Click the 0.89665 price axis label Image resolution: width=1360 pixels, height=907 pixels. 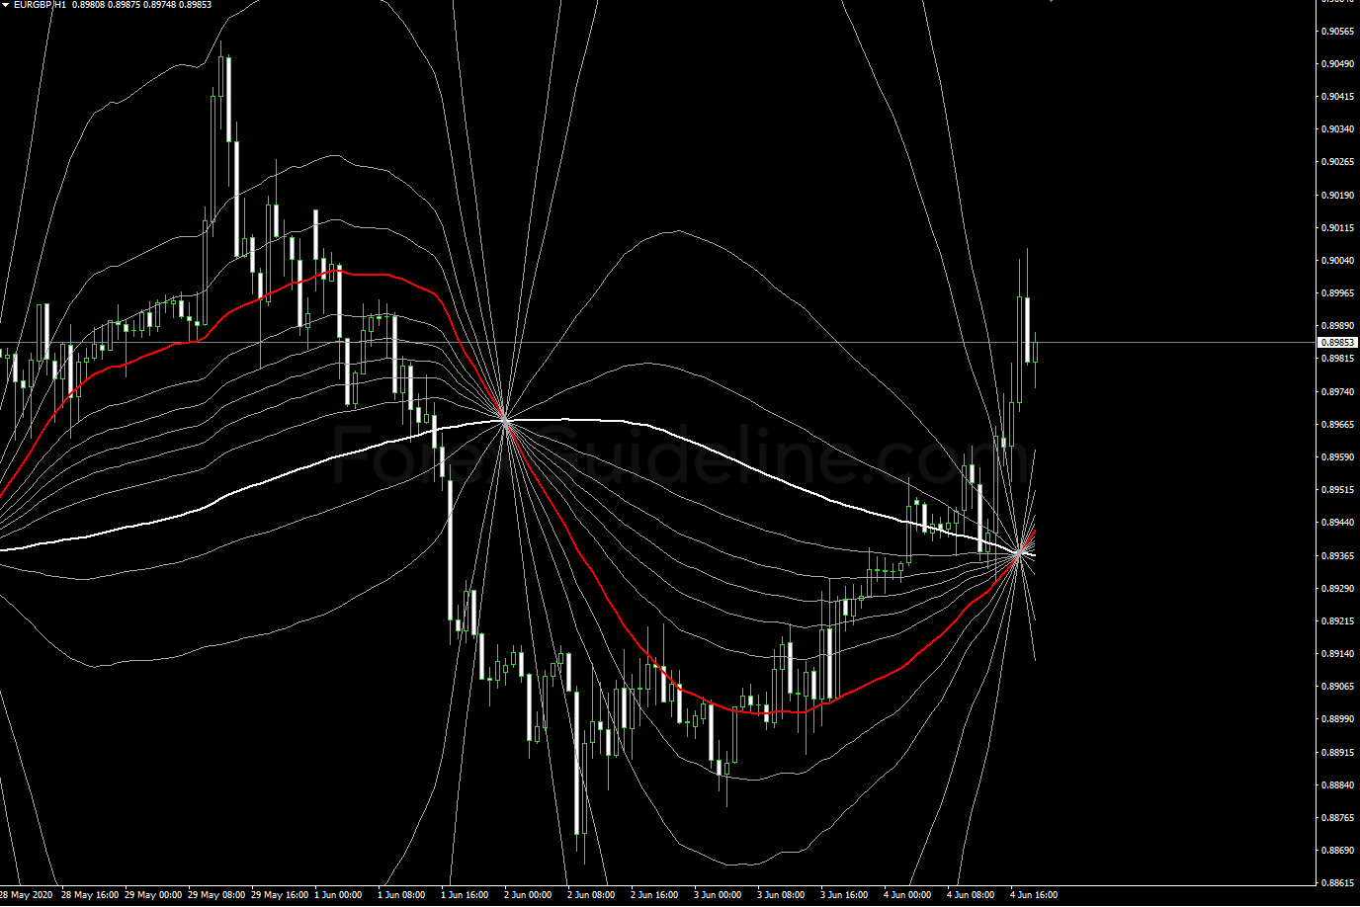[x=1338, y=425]
